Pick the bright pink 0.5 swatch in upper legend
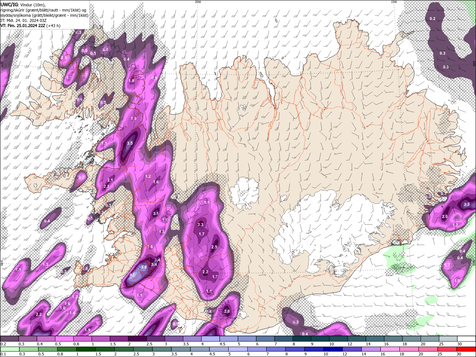Image resolution: width=476 pixels, height=357 pixels. pyautogui.click(x=64, y=339)
